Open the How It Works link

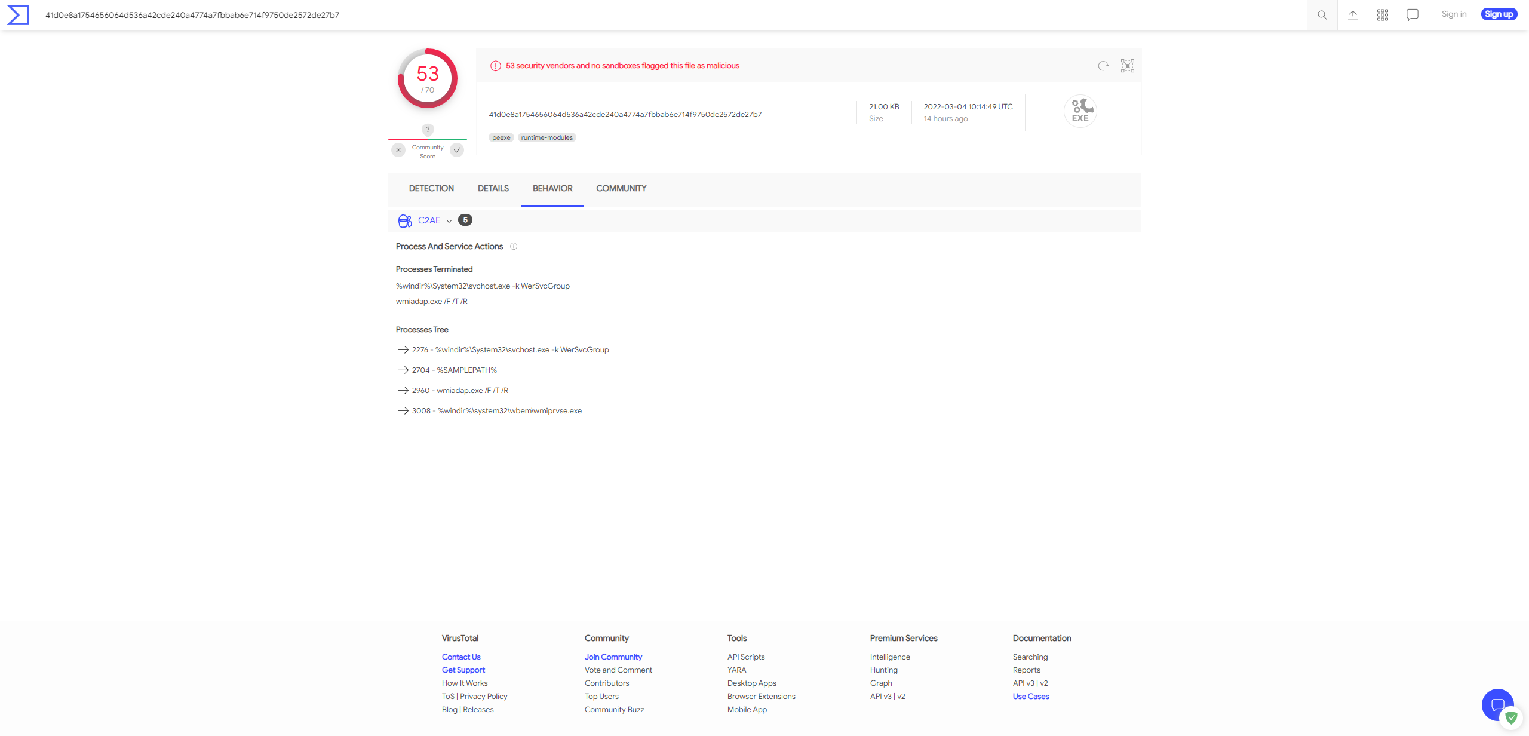tap(465, 683)
